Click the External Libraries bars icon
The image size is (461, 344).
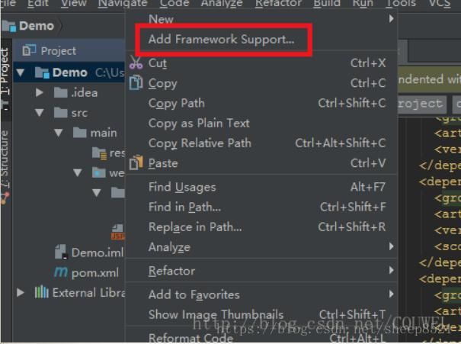[x=41, y=292]
